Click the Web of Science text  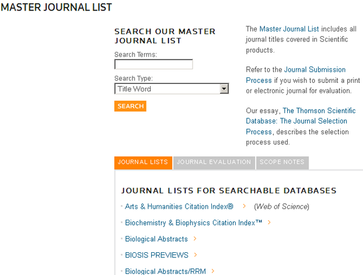click(281, 206)
